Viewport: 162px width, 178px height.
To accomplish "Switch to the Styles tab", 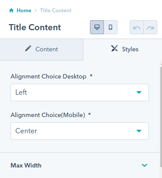I will (123, 50).
